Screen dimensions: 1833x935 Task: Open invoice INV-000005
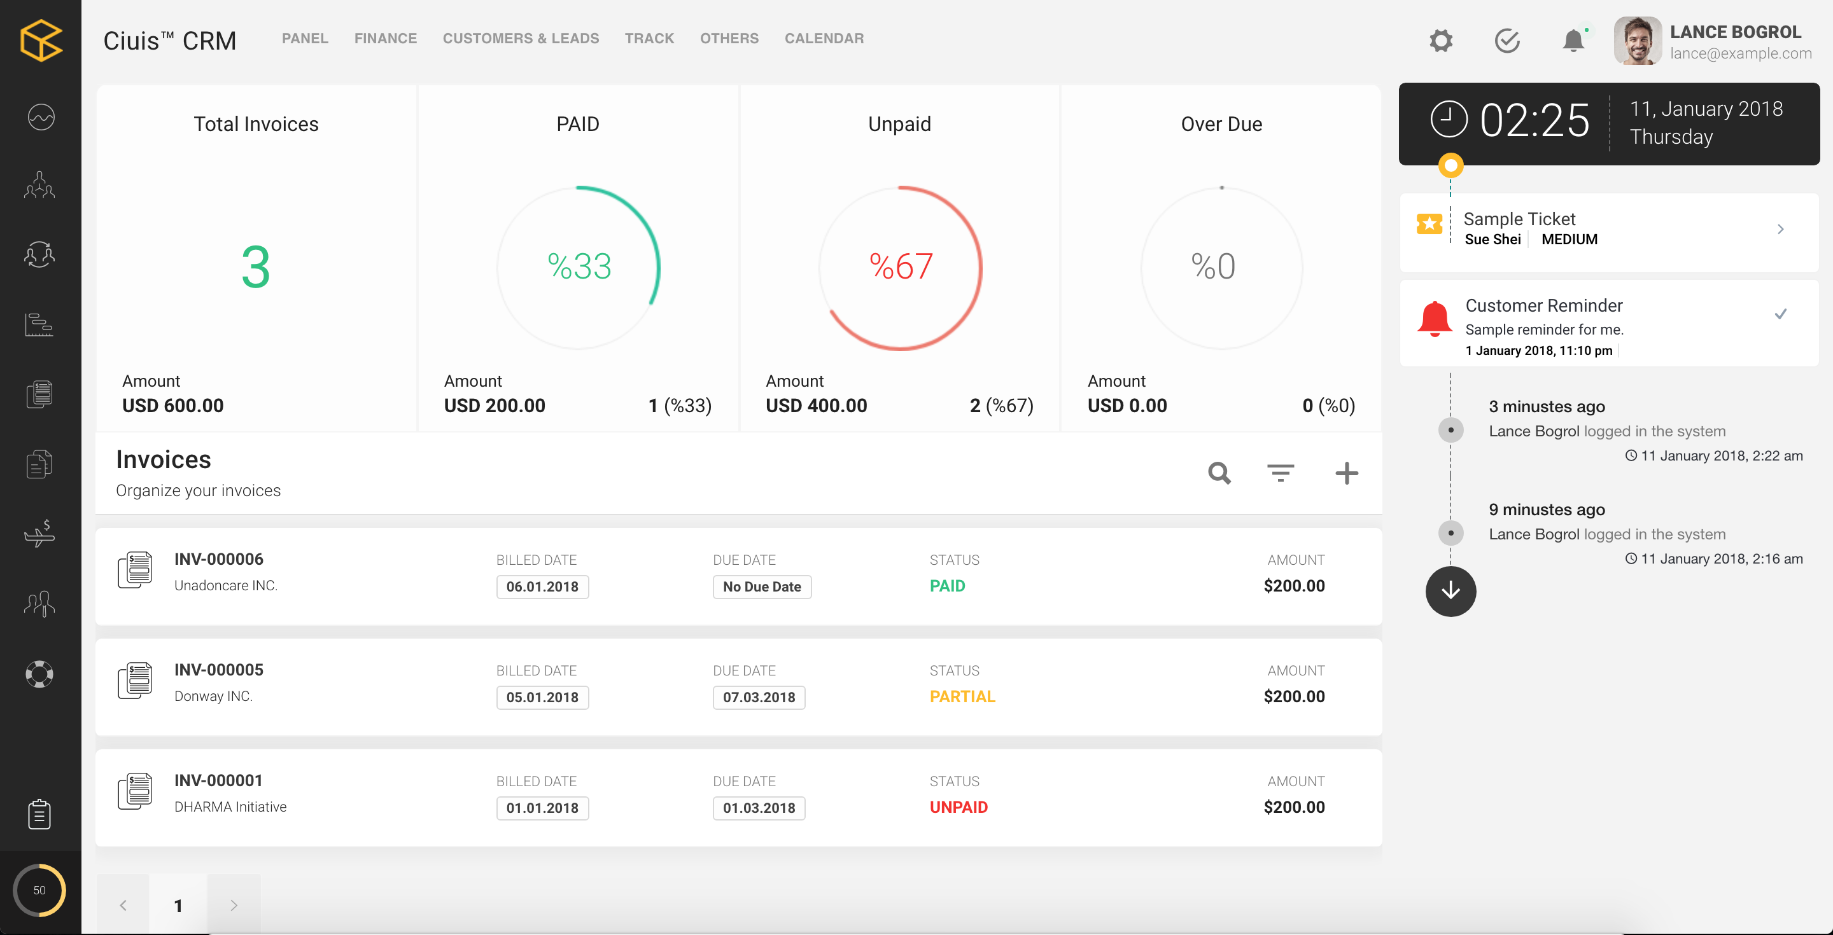(218, 670)
